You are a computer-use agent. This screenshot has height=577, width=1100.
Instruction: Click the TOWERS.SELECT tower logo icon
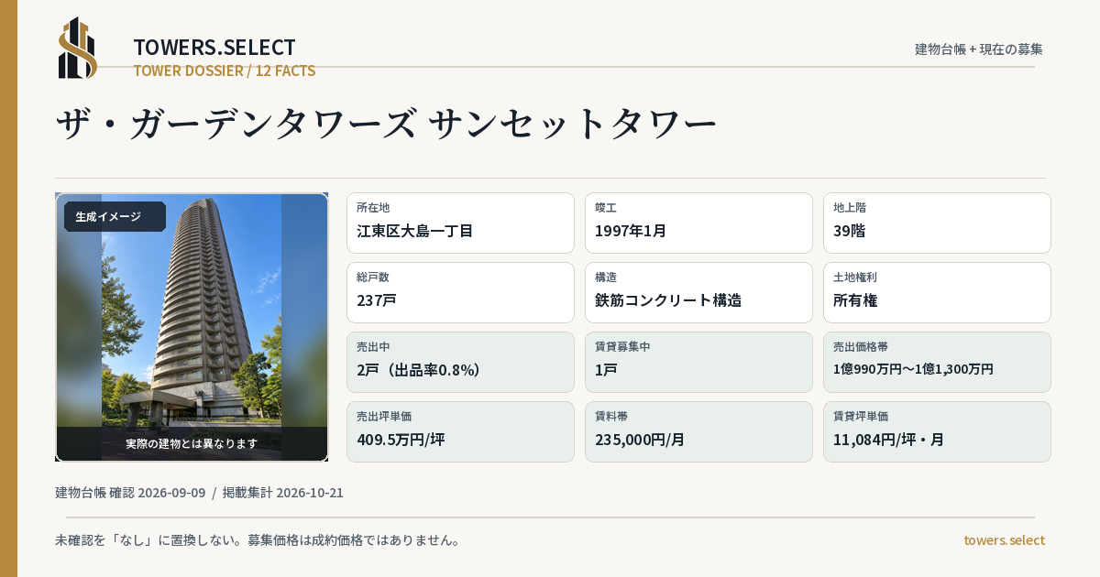coord(78,48)
